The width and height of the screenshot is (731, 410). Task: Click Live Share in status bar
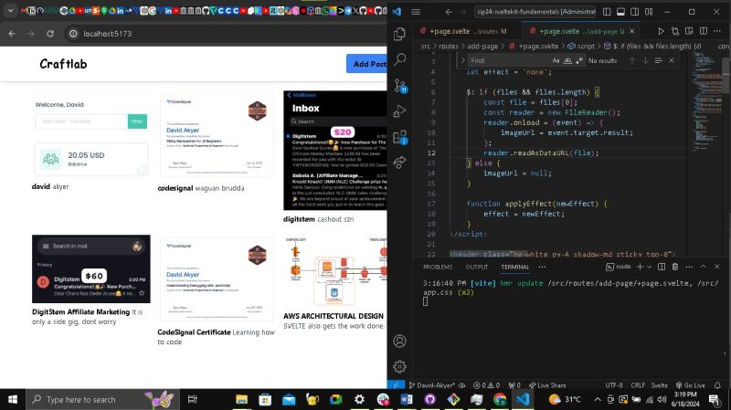point(547,385)
